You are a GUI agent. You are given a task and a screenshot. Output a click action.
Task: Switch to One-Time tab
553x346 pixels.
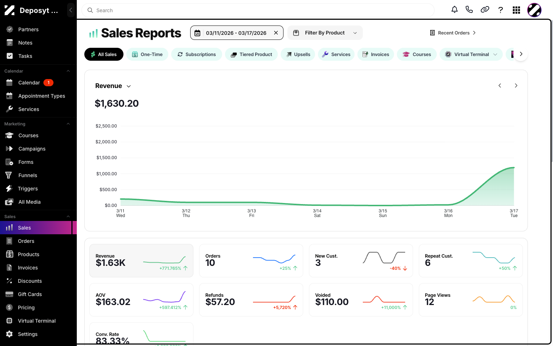tap(147, 54)
